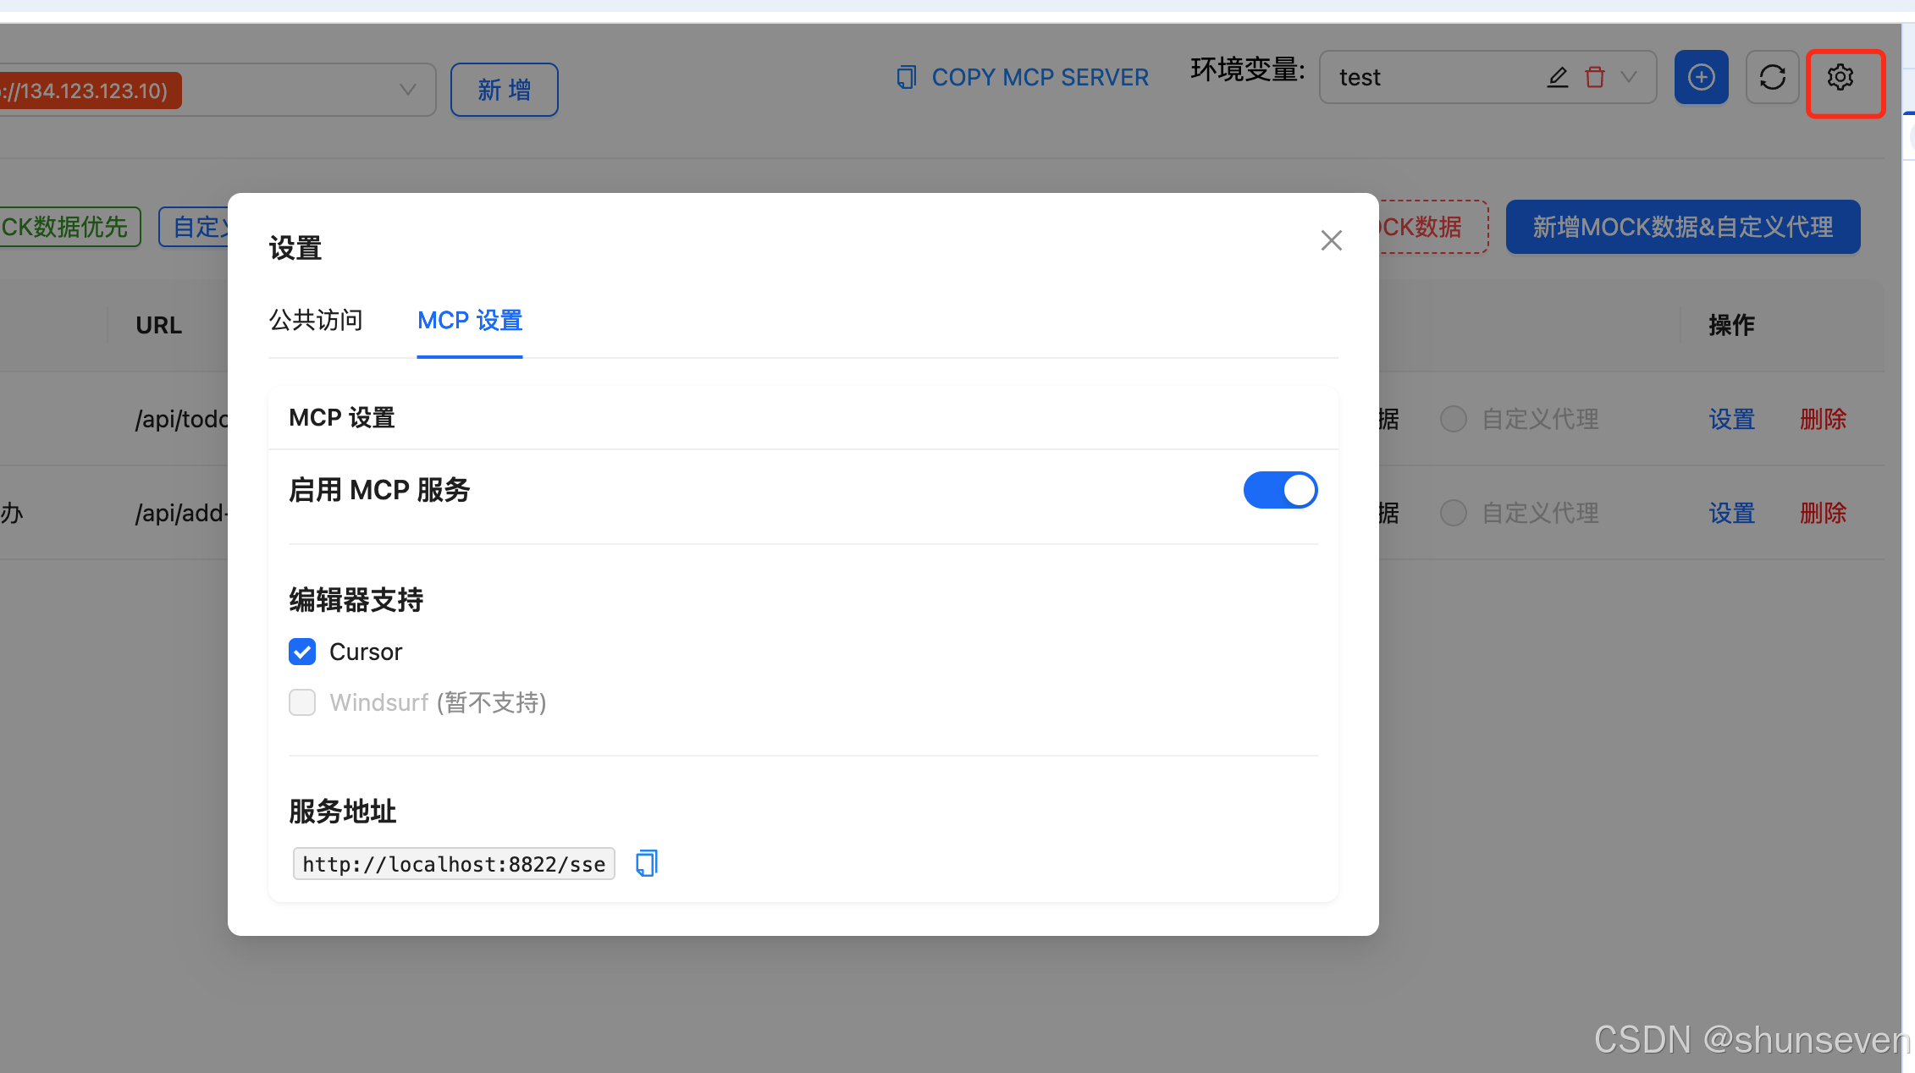Copy the service address with the copy icon

coord(646,863)
